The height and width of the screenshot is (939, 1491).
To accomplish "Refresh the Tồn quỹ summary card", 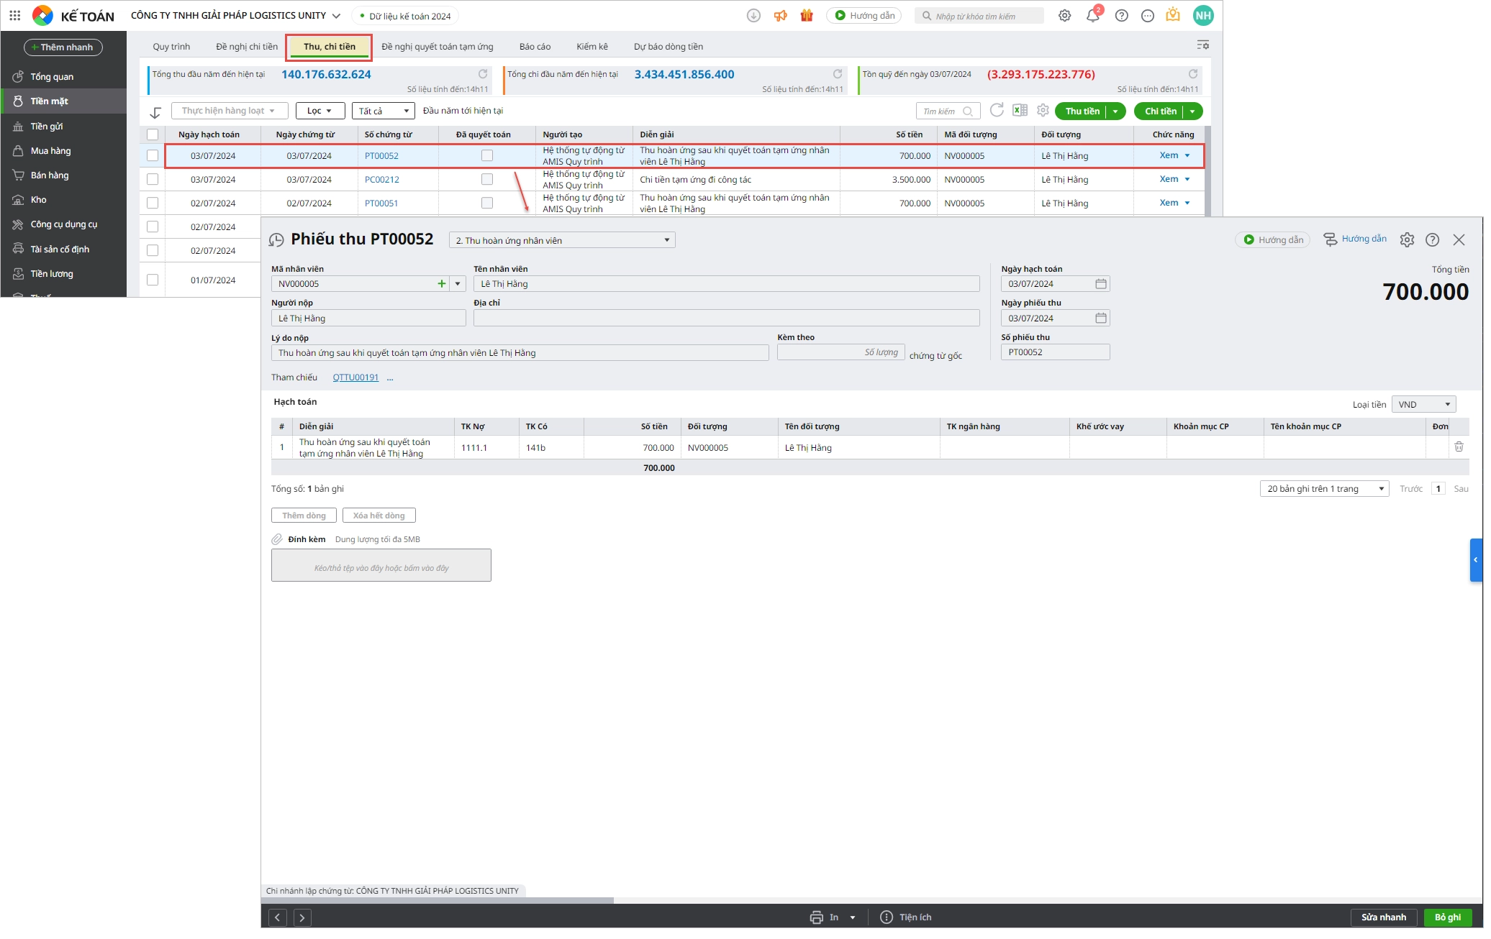I will click(x=1193, y=74).
